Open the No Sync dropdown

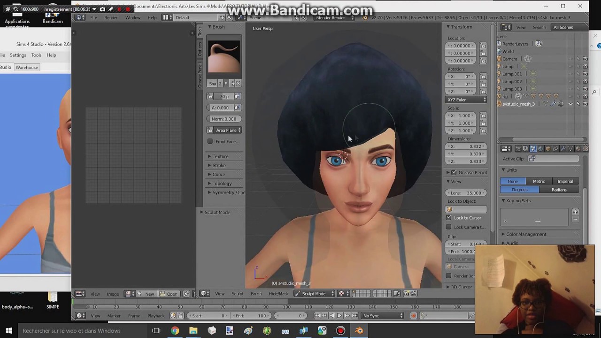click(x=383, y=315)
